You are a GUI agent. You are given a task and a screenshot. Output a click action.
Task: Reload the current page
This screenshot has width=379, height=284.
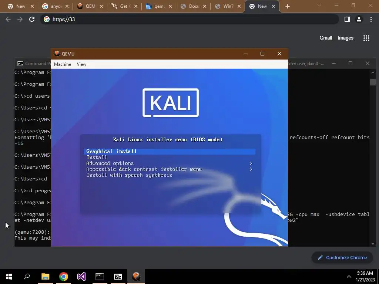[x=32, y=19]
